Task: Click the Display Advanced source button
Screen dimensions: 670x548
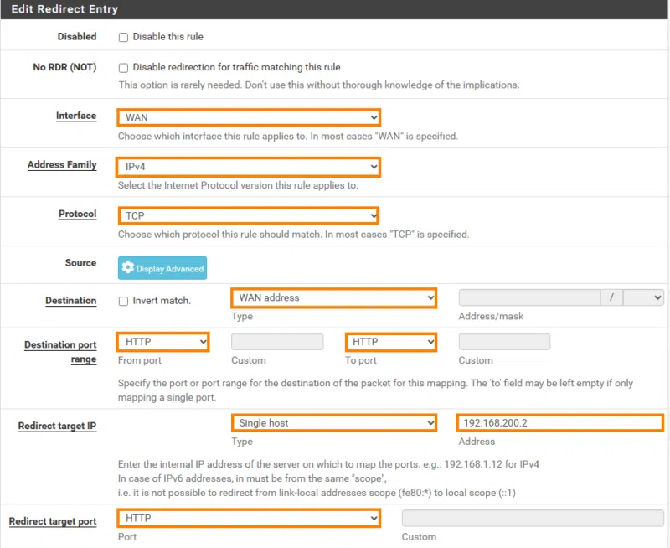Action: pos(162,268)
